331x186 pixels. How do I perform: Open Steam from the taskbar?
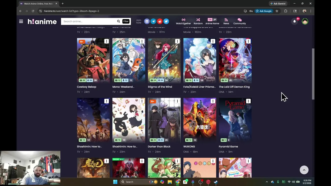216,182
